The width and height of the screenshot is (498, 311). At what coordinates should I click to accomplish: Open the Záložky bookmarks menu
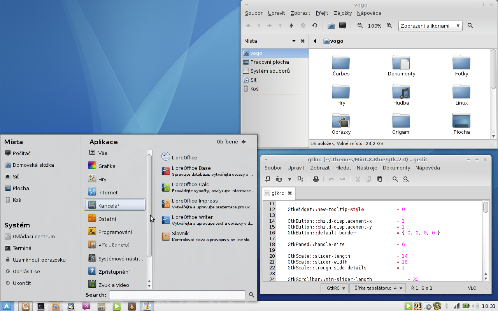pyautogui.click(x=343, y=13)
